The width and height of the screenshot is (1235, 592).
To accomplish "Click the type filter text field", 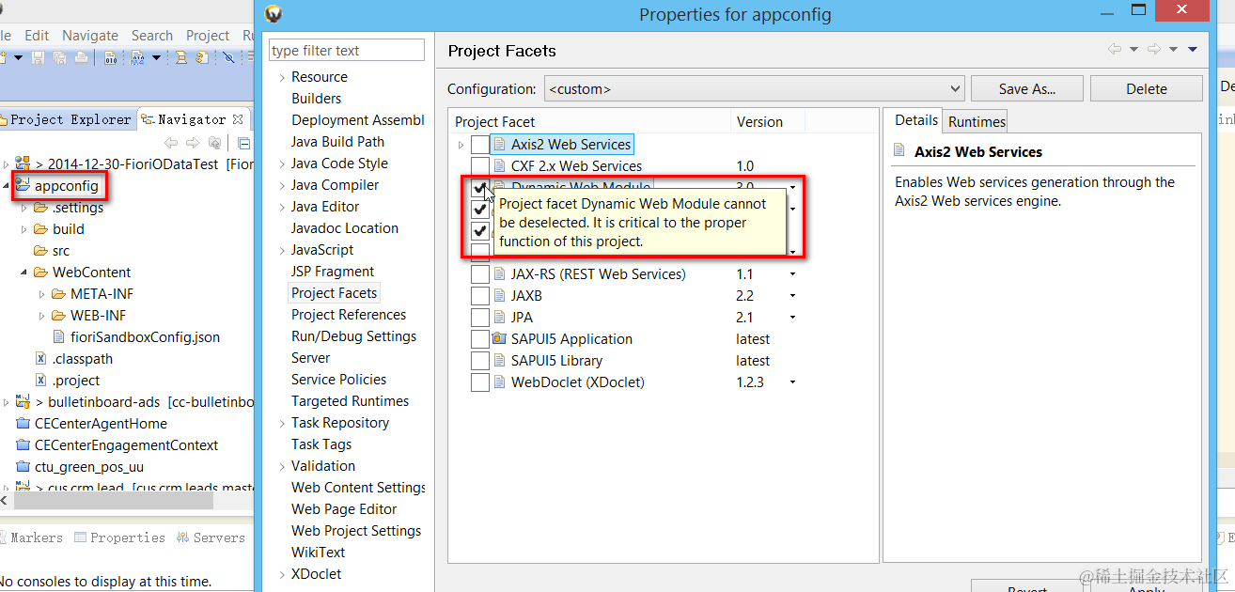I will [x=347, y=50].
